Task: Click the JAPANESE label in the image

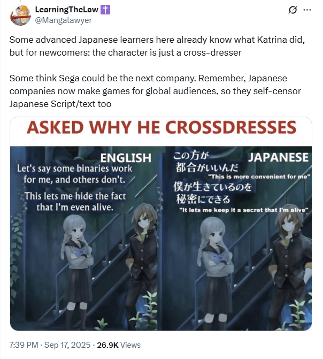Action: 278,157
